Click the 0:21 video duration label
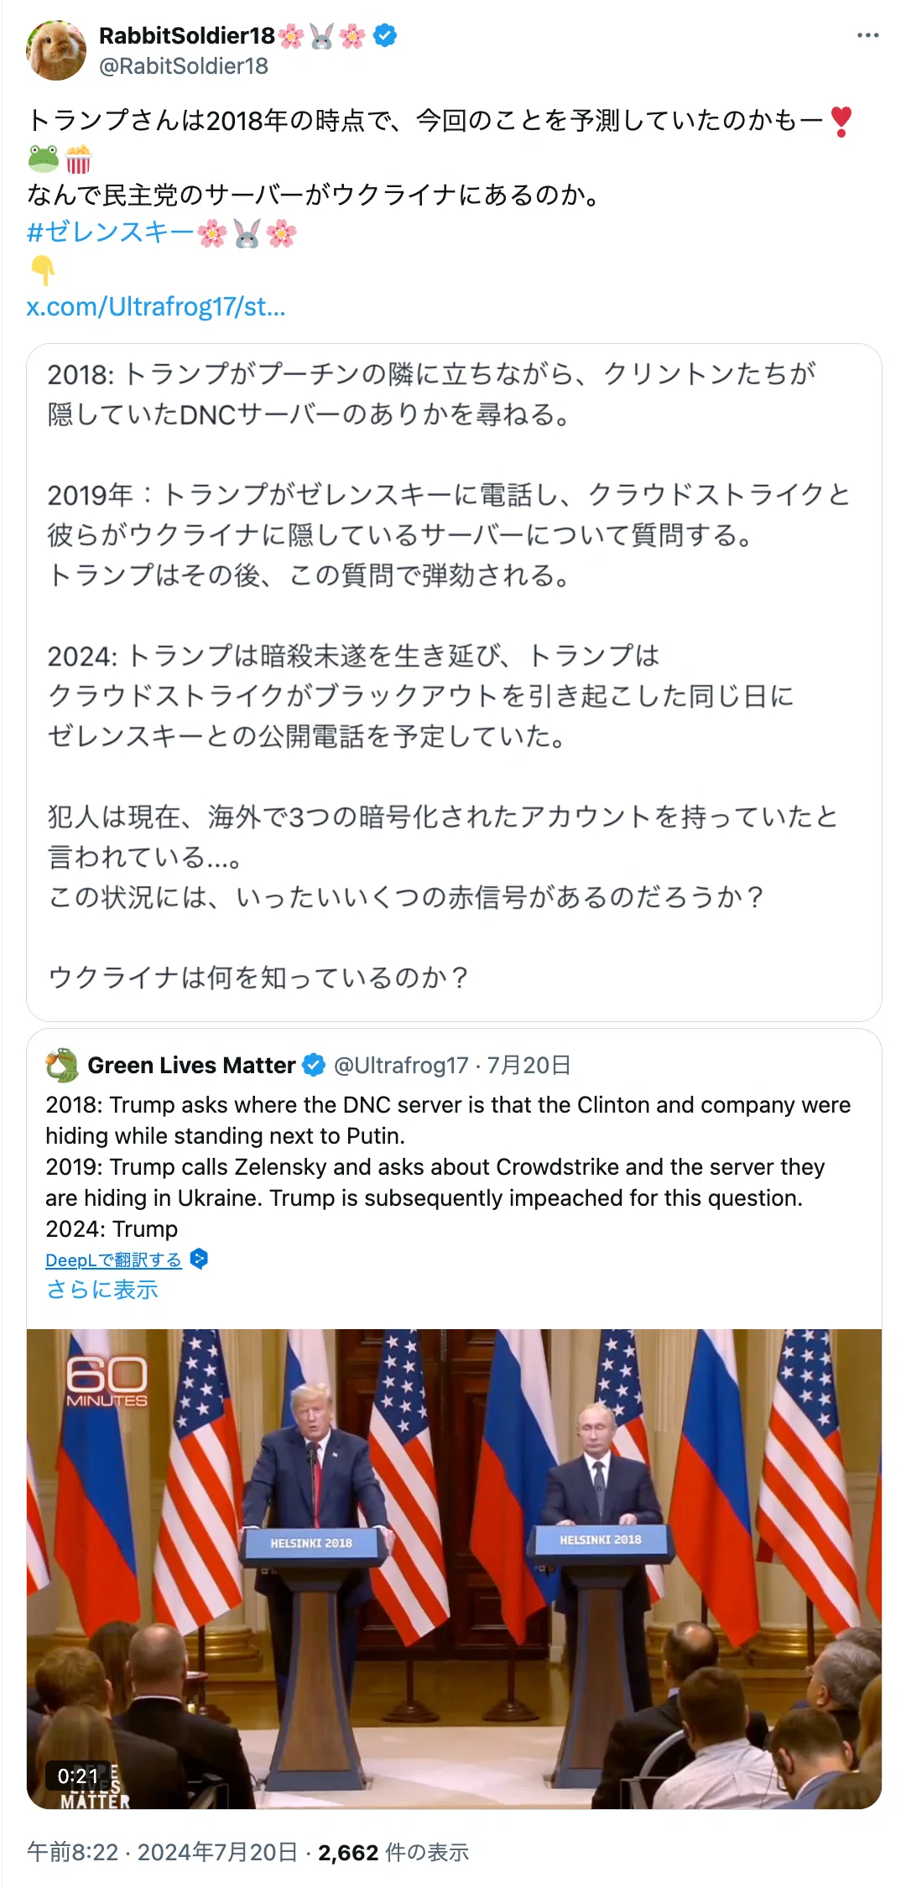Image resolution: width=906 pixels, height=1888 pixels. click(77, 1776)
